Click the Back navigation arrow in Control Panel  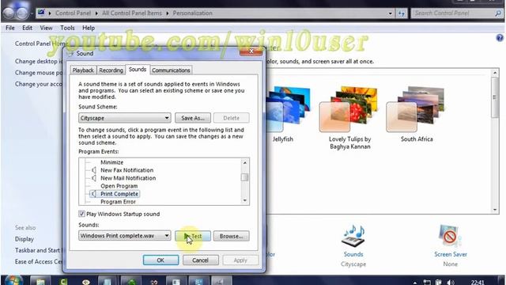point(9,13)
